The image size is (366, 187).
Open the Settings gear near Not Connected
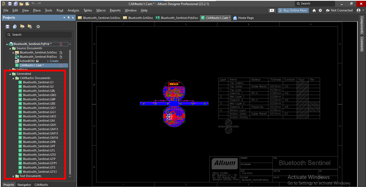[x=320, y=10]
